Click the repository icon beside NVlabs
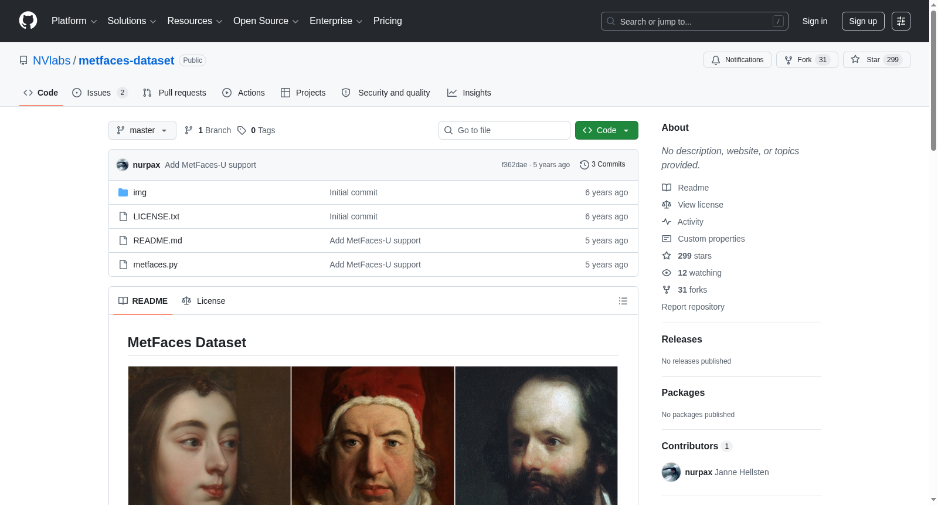Screen dimensions: 938x505 pos(23,60)
